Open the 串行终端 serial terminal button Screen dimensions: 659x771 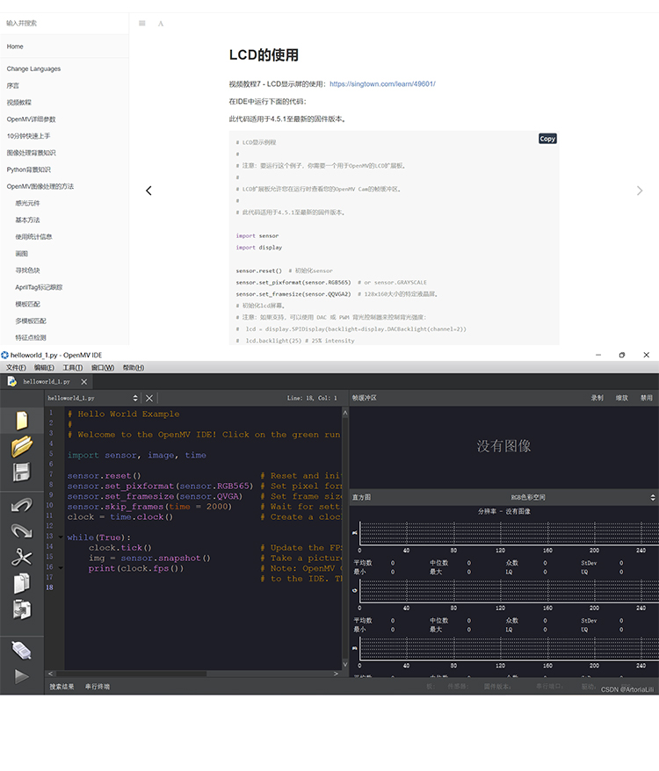98,687
